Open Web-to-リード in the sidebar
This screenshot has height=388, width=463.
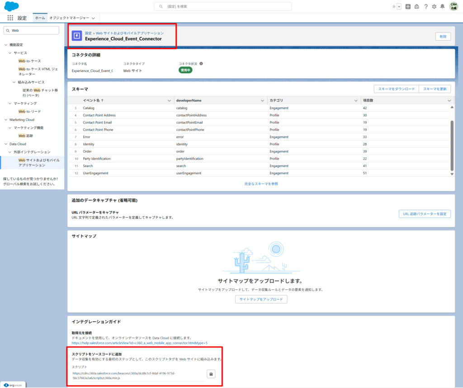pyautogui.click(x=29, y=111)
